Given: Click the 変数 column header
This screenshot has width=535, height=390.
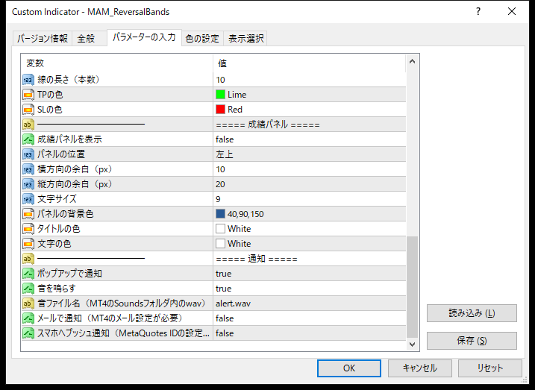Looking at the screenshot, I should tap(117, 63).
